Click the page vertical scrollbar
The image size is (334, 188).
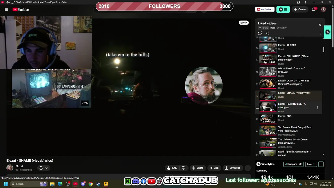(332, 26)
